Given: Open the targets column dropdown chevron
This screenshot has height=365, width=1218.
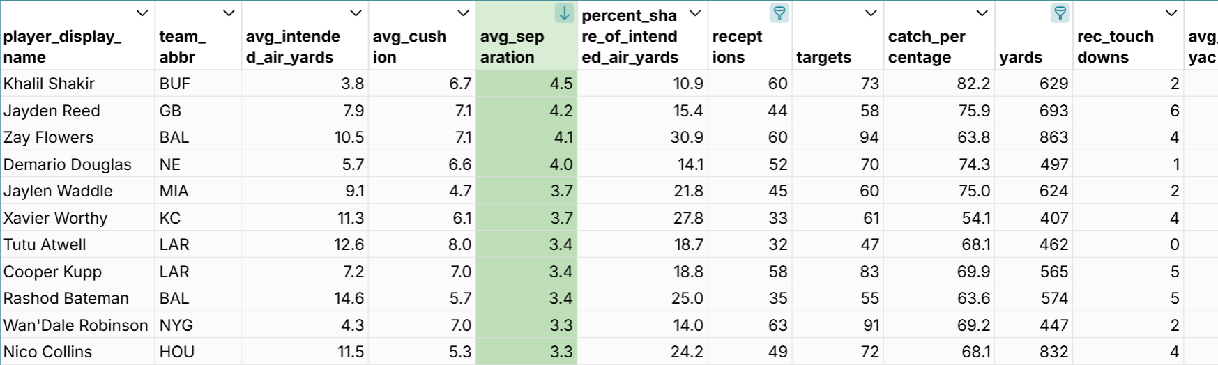Looking at the screenshot, I should coord(871,13).
